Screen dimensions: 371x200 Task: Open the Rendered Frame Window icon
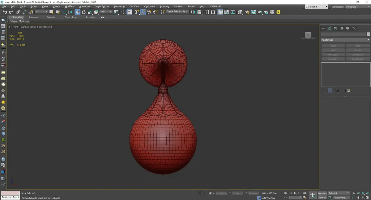(253, 12)
